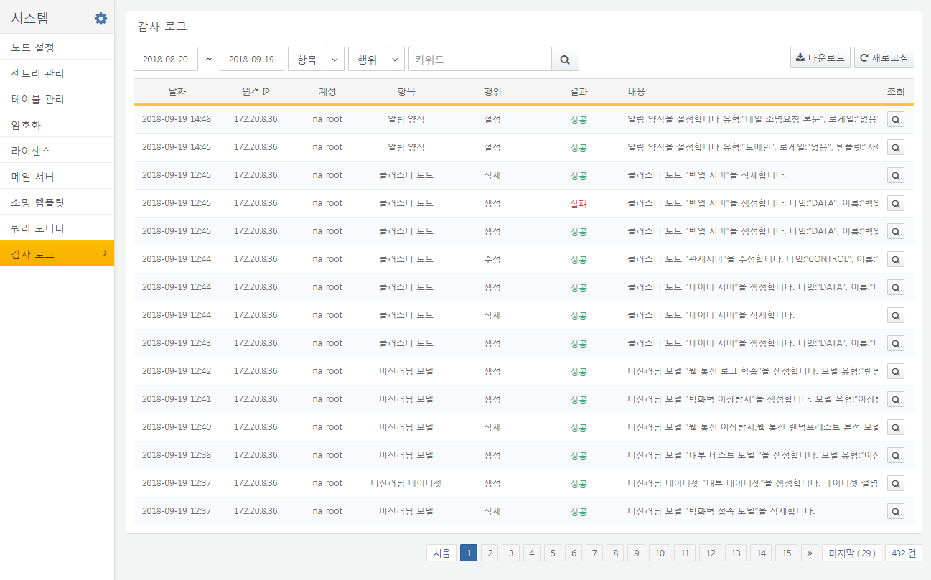
Task: Open lookup icon for the 실패 result row
Action: coord(896,203)
